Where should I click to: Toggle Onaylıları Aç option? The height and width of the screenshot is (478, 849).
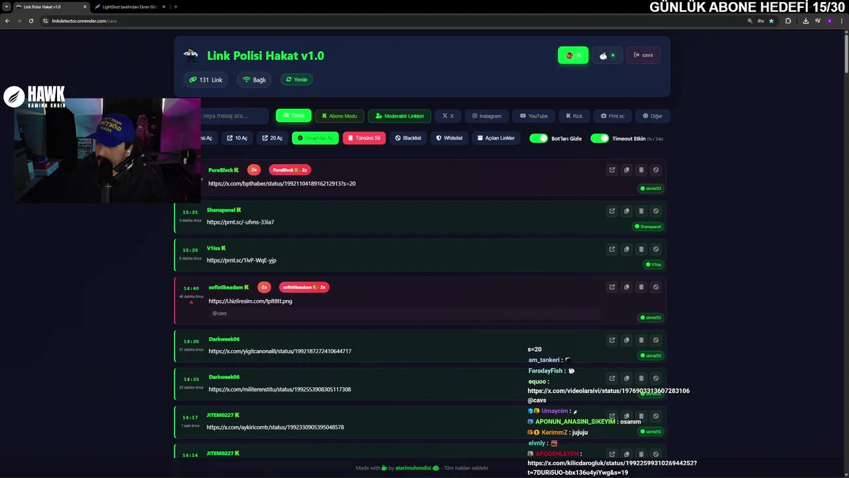coord(315,138)
